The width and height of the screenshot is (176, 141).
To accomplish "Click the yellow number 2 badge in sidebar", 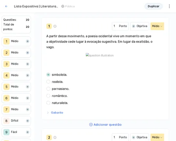I will tap(7, 53).
